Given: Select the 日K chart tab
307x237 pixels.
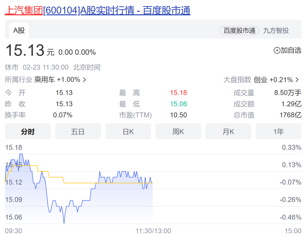Looking at the screenshot, I should click(x=128, y=131).
